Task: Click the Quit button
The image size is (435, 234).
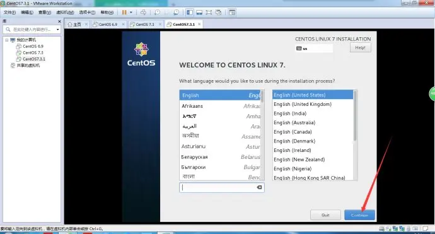Action: pos(325,215)
